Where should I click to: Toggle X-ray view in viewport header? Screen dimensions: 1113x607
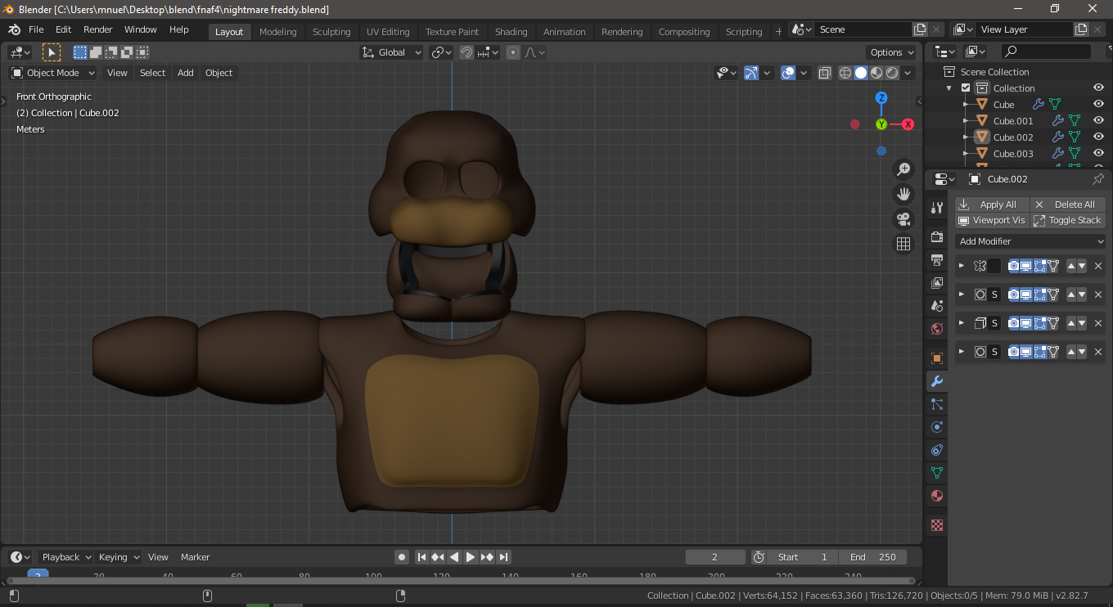[x=824, y=73]
